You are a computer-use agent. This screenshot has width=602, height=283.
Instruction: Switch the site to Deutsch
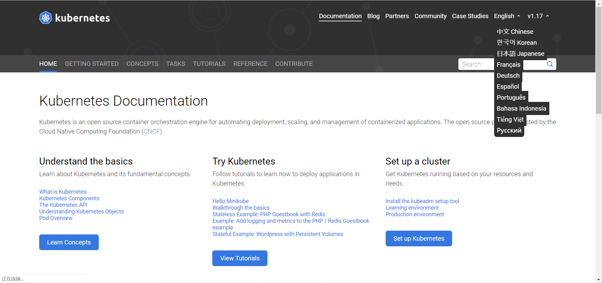tap(508, 76)
